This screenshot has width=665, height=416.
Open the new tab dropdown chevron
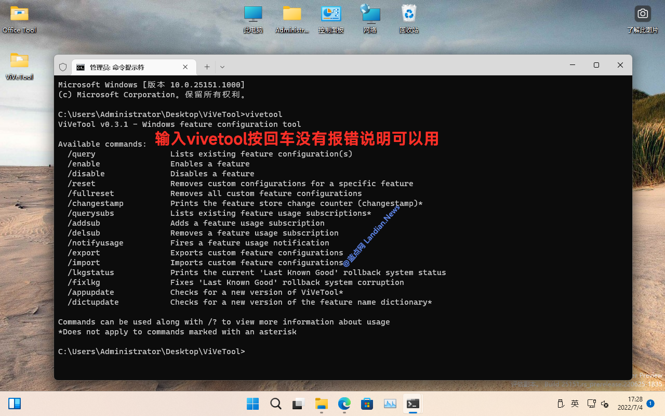coord(222,67)
